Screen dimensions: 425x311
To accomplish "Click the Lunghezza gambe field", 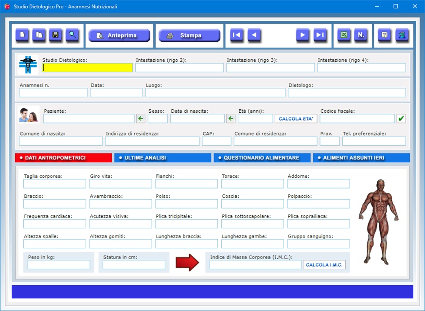I will (252, 244).
